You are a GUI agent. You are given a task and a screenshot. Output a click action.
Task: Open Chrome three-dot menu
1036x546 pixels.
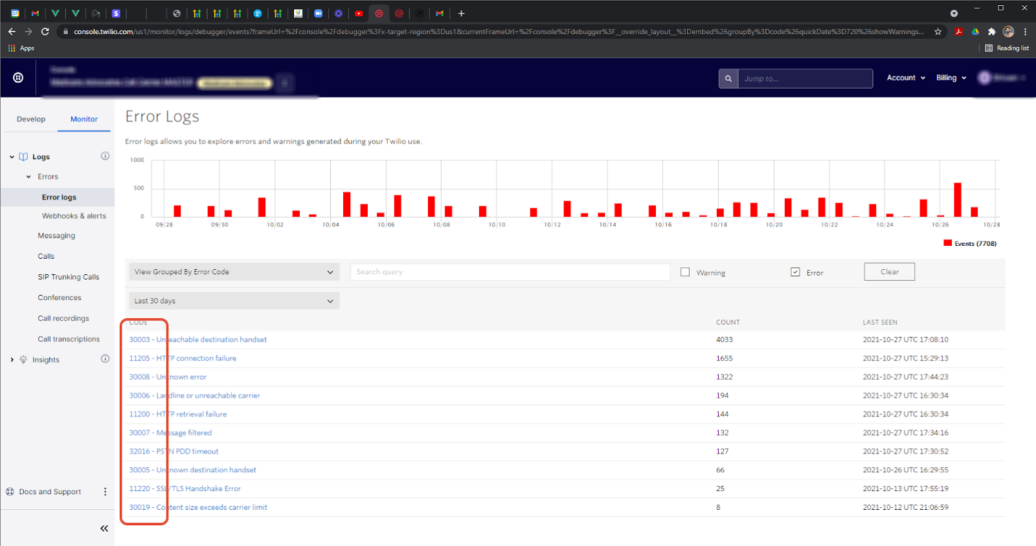point(1025,31)
